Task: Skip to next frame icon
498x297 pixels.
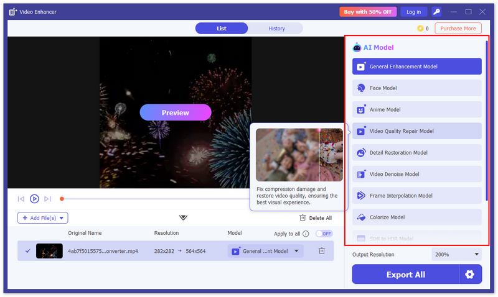Action: tap(48, 199)
